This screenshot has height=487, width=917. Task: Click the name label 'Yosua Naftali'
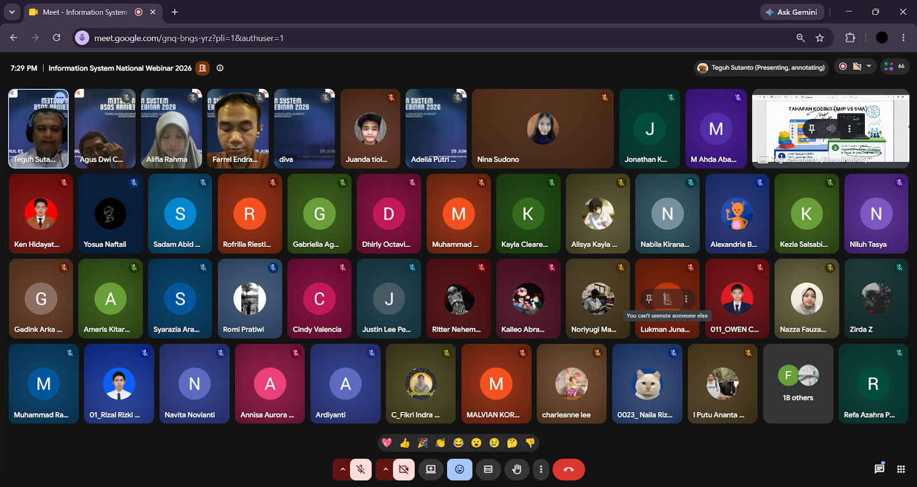coord(105,245)
